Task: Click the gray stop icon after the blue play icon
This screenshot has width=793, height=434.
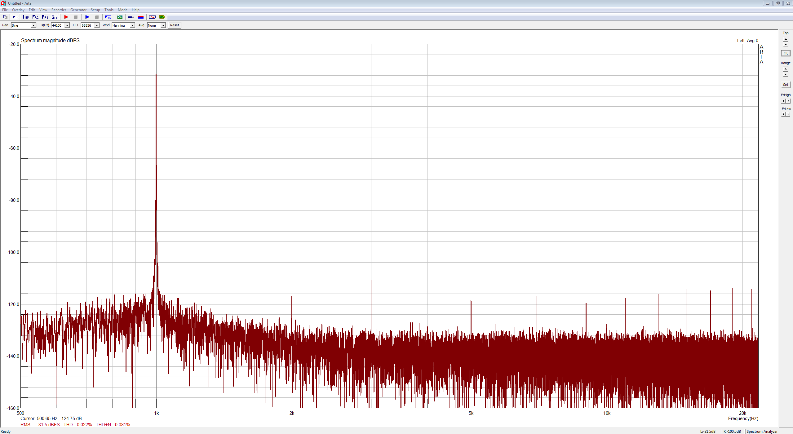Action: (97, 17)
